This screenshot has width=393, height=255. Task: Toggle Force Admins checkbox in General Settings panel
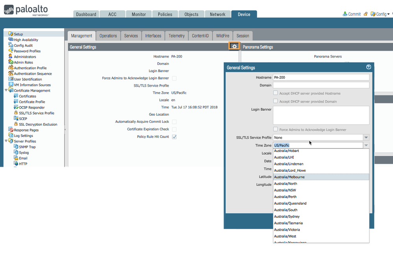[174, 78]
